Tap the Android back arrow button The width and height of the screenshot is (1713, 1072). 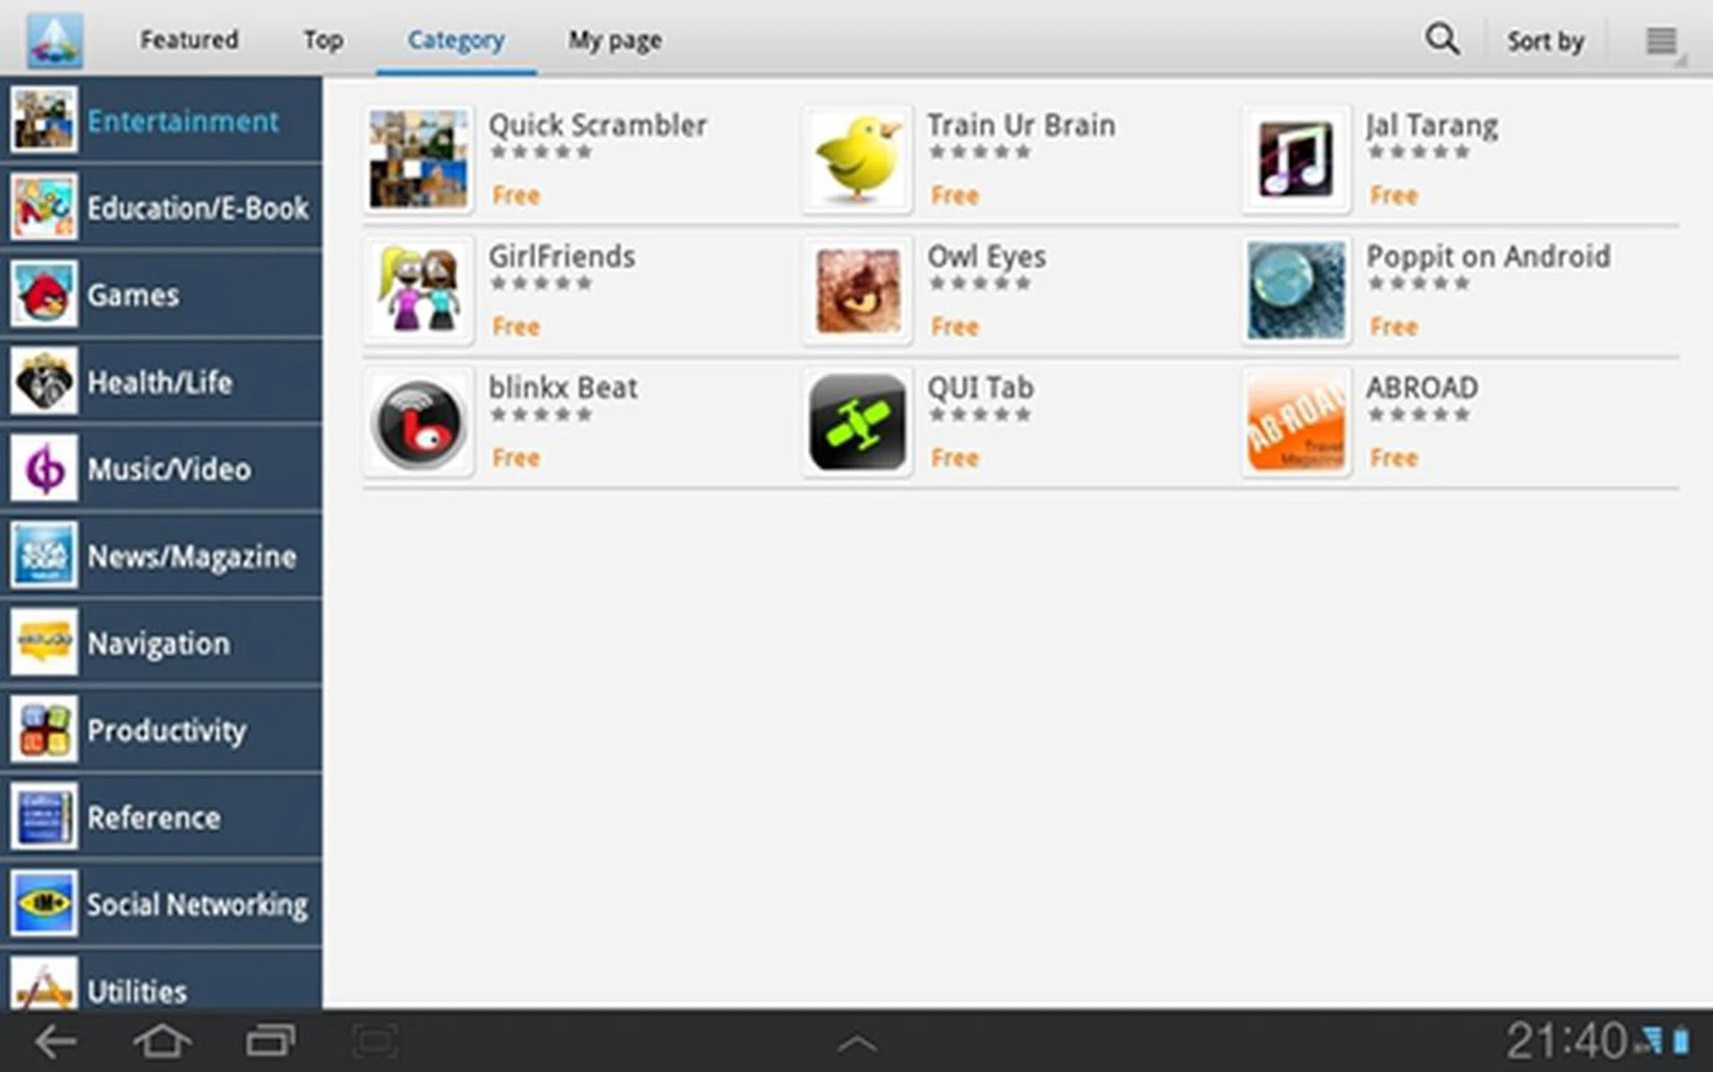56,1041
